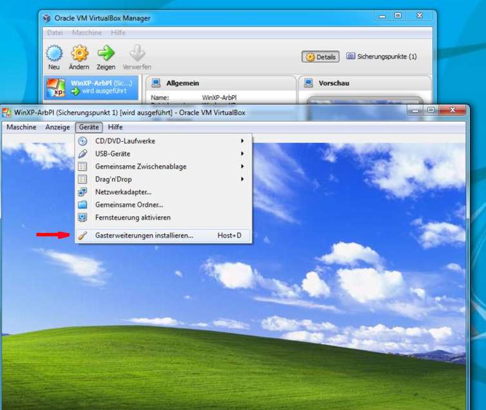The height and width of the screenshot is (410, 486).
Task: Close the open Geräte menu
Action: click(x=89, y=127)
